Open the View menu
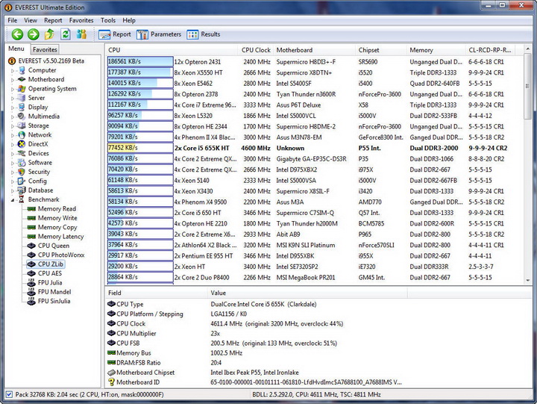The height and width of the screenshot is (404, 537). click(x=31, y=21)
